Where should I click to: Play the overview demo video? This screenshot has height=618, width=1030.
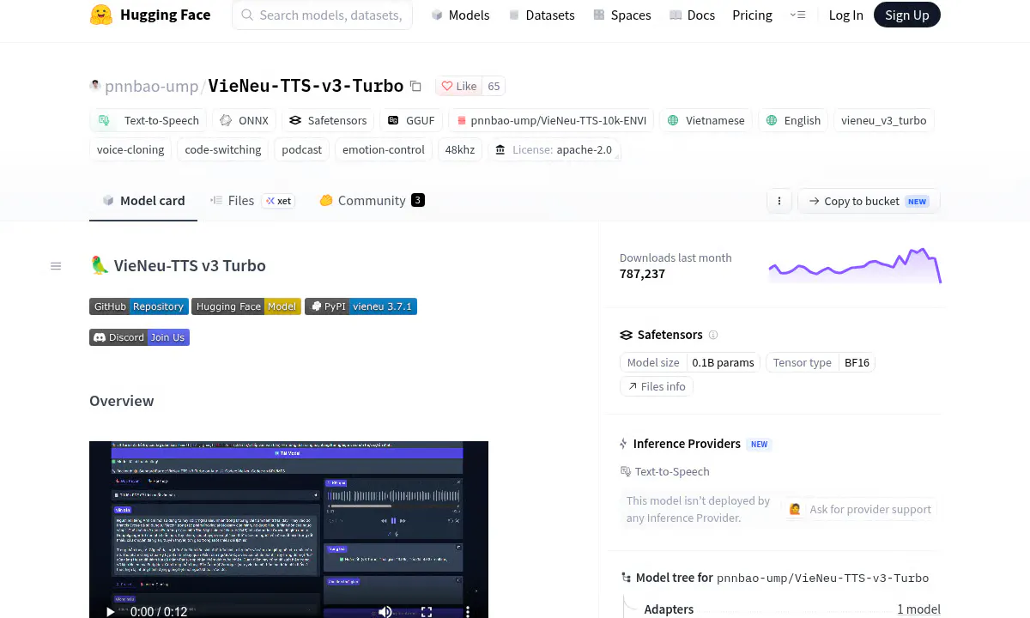pos(110,612)
